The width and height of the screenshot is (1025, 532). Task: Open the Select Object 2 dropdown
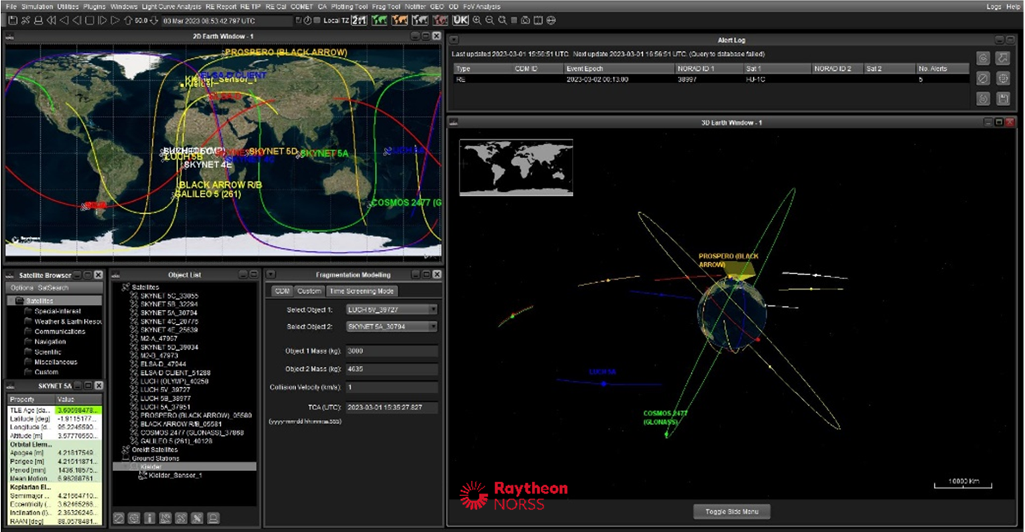pos(391,326)
